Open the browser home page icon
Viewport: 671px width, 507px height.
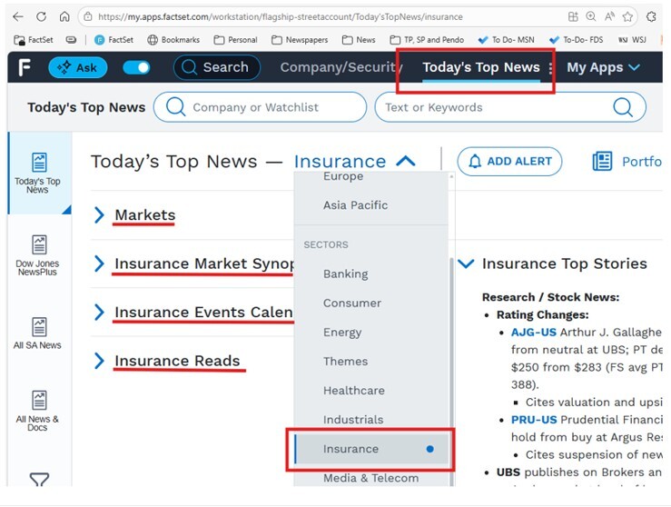[x=64, y=16]
